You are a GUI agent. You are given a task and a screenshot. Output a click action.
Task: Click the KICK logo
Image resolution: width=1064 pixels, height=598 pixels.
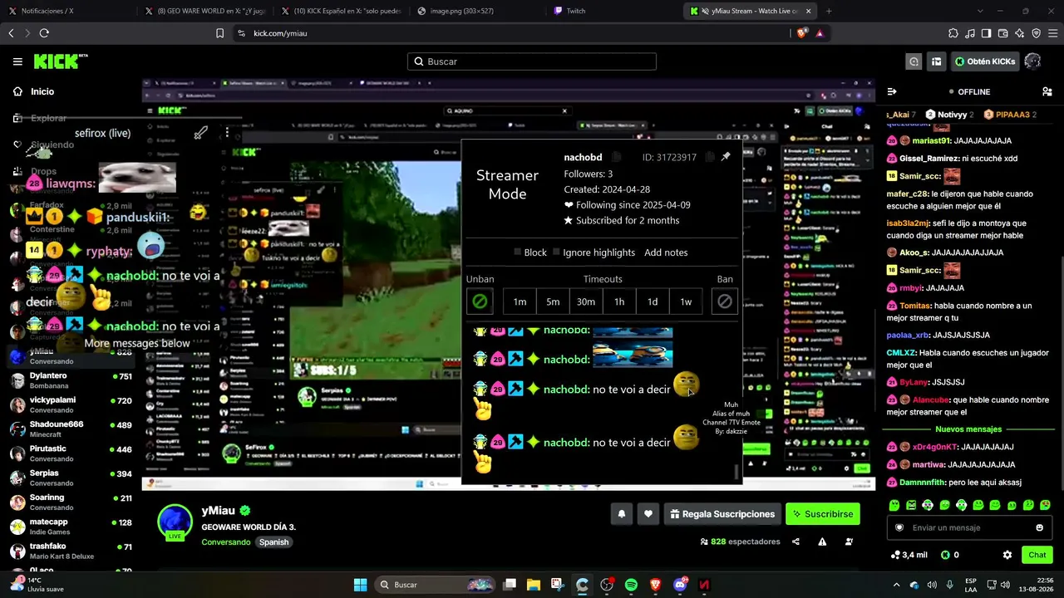click(61, 61)
